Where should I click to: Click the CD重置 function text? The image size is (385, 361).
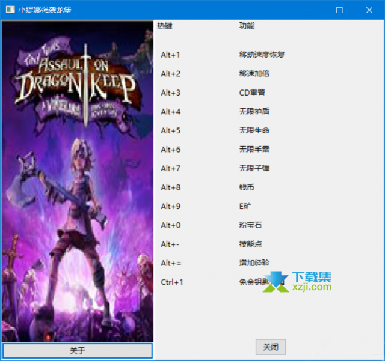coord(252,93)
